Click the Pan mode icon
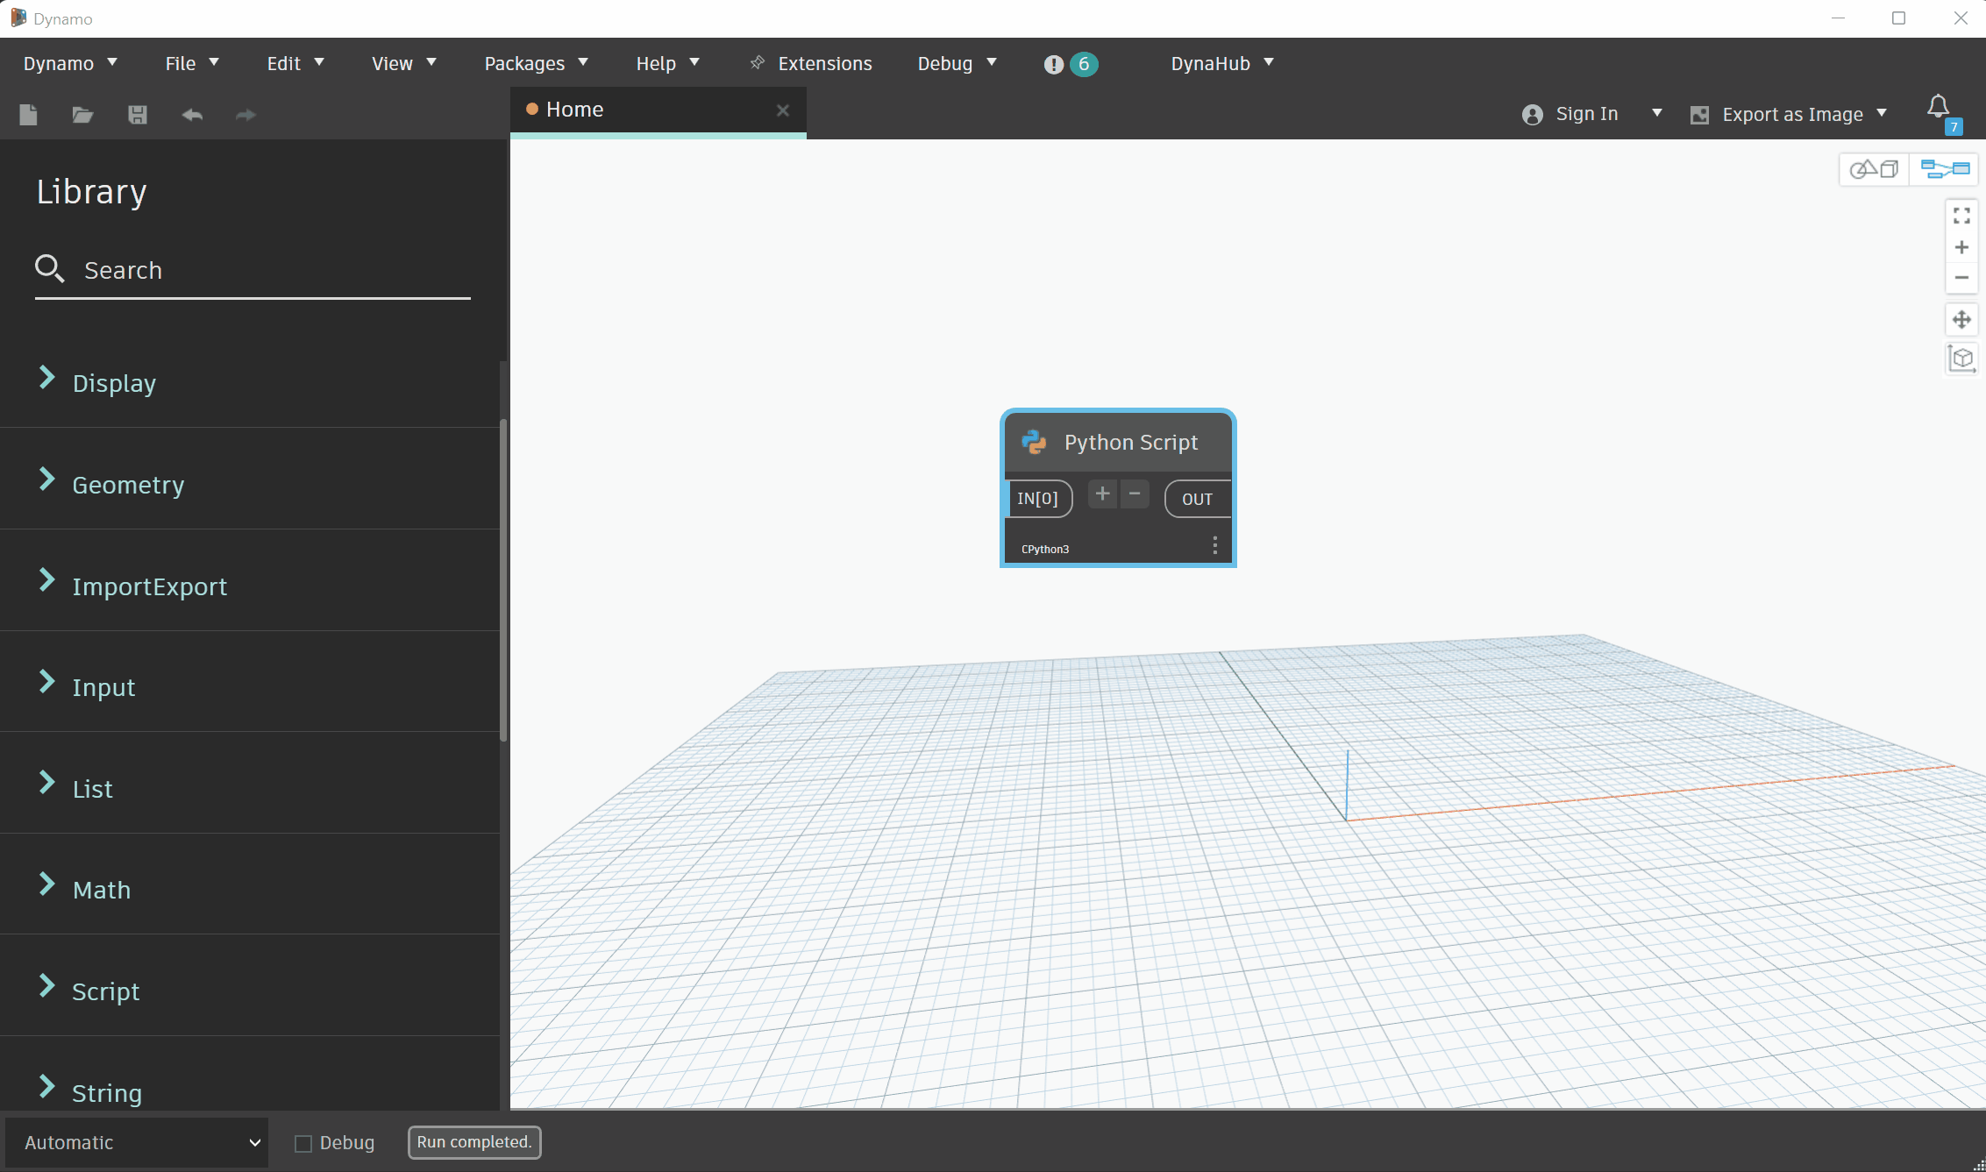Image resolution: width=1986 pixels, height=1172 pixels. [1961, 319]
